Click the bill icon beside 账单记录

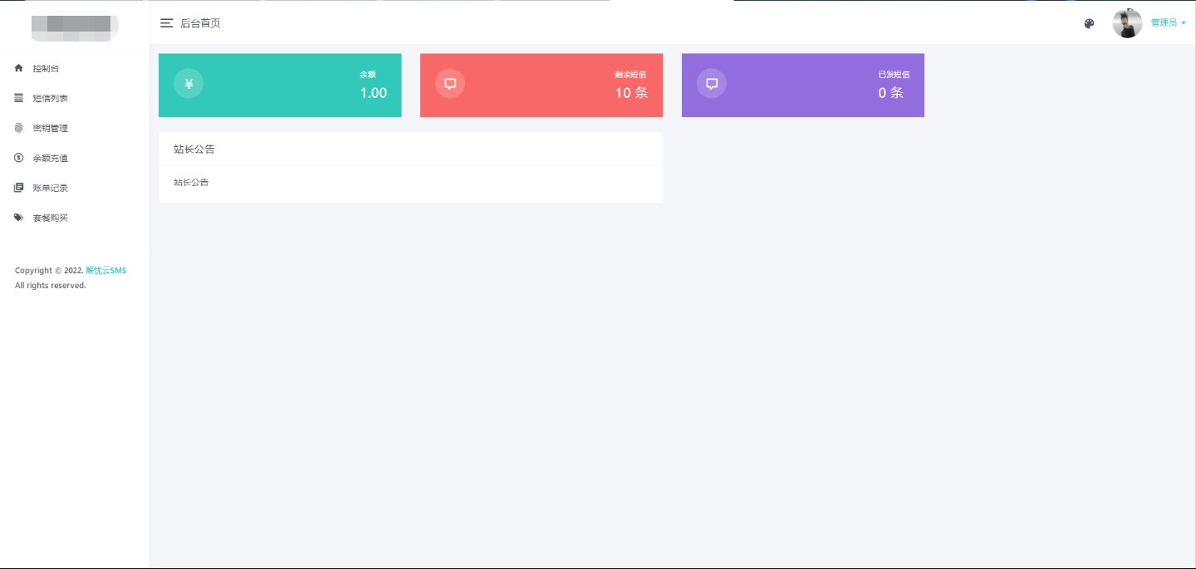pos(19,188)
